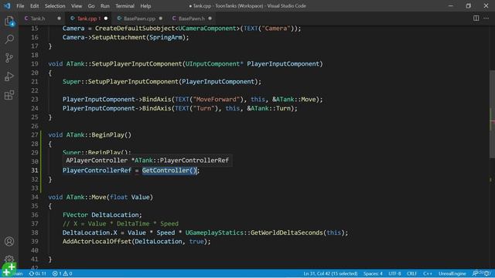
Task: Click "MoveForward" string on line 23
Action: pos(217,100)
